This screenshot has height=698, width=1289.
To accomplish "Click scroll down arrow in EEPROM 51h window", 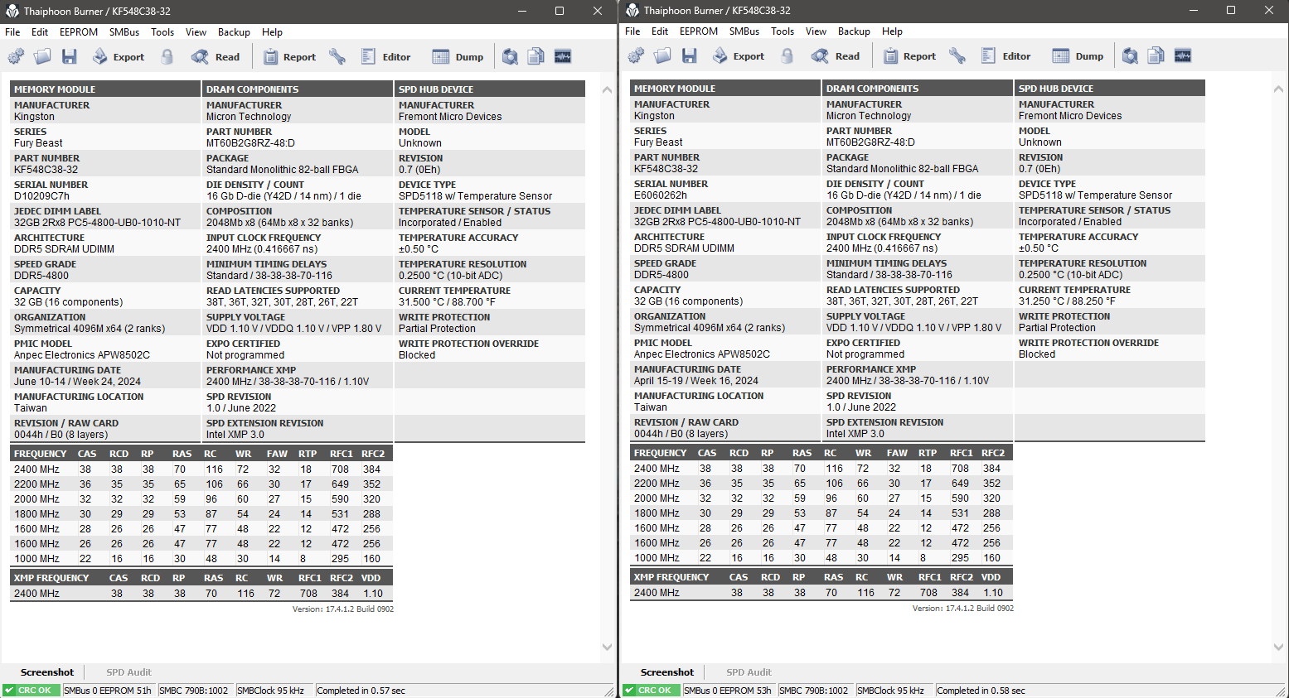I will coord(607,647).
